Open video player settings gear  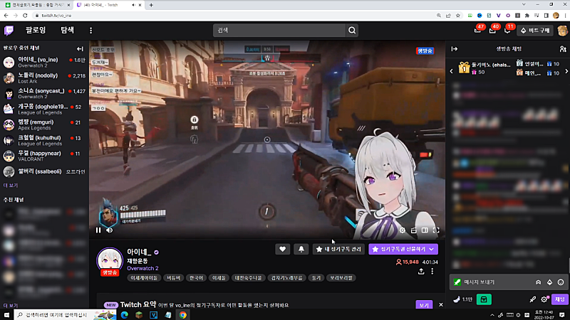pyautogui.click(x=403, y=230)
